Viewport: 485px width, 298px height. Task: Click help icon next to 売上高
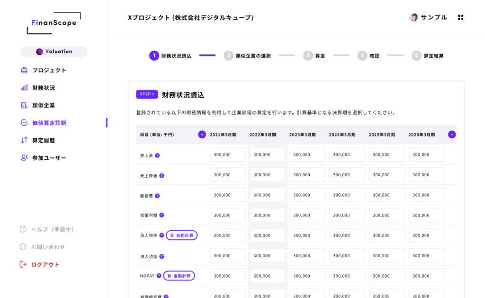click(x=157, y=155)
